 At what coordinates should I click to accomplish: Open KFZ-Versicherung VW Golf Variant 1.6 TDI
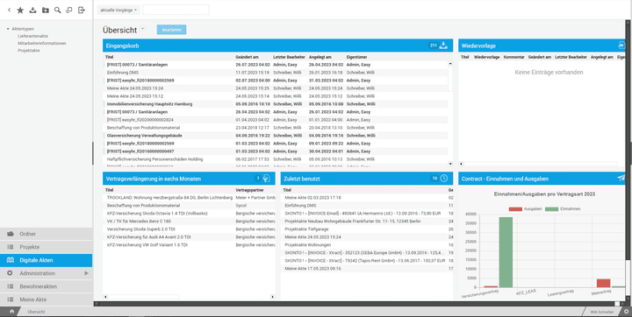pos(189,245)
